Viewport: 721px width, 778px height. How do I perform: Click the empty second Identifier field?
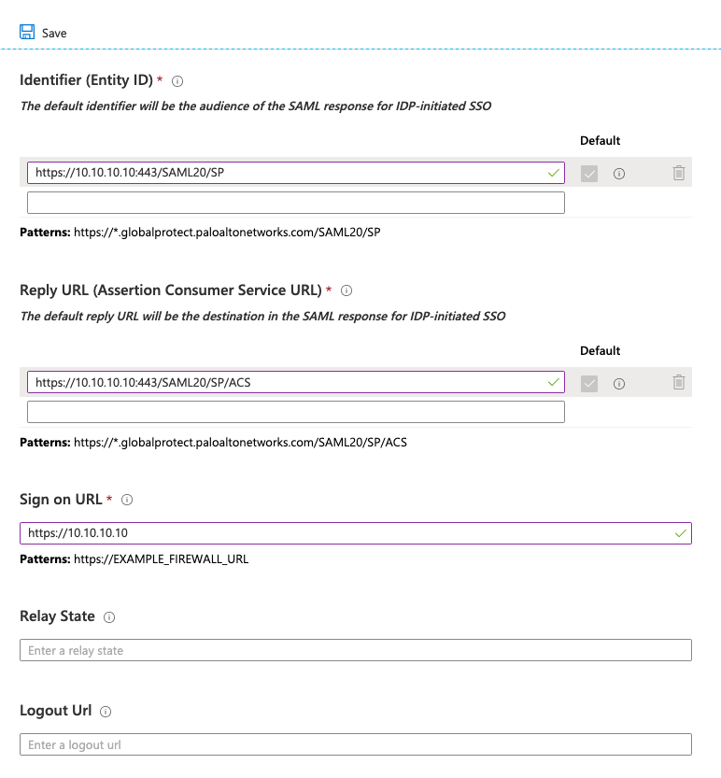tap(295, 203)
